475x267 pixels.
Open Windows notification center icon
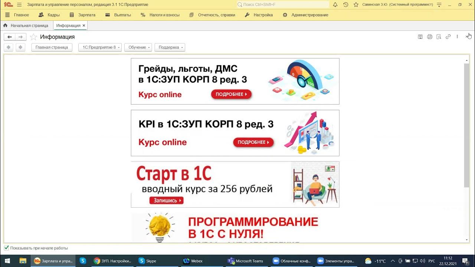pyautogui.click(x=465, y=261)
